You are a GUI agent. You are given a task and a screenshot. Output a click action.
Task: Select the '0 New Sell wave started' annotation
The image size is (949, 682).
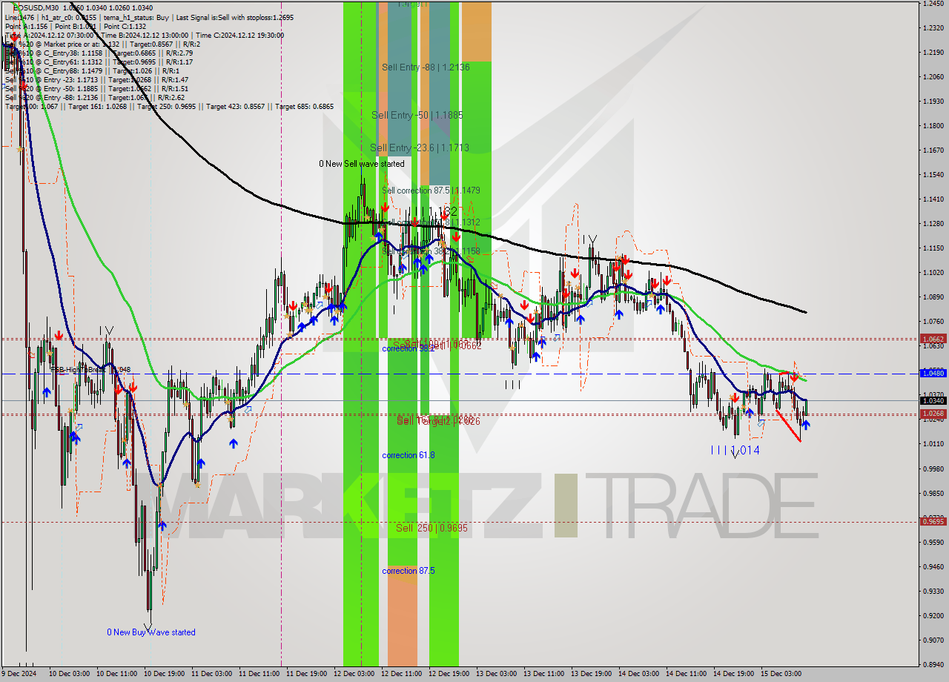pos(362,164)
